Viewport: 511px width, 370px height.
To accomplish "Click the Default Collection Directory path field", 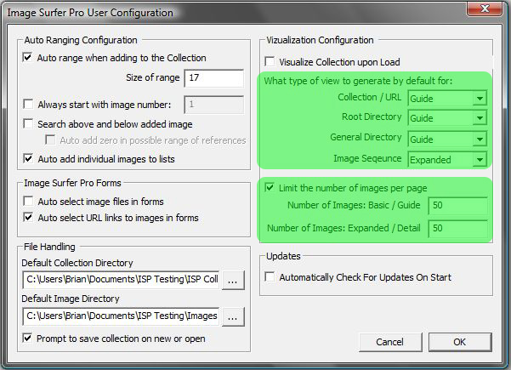I will point(121,280).
